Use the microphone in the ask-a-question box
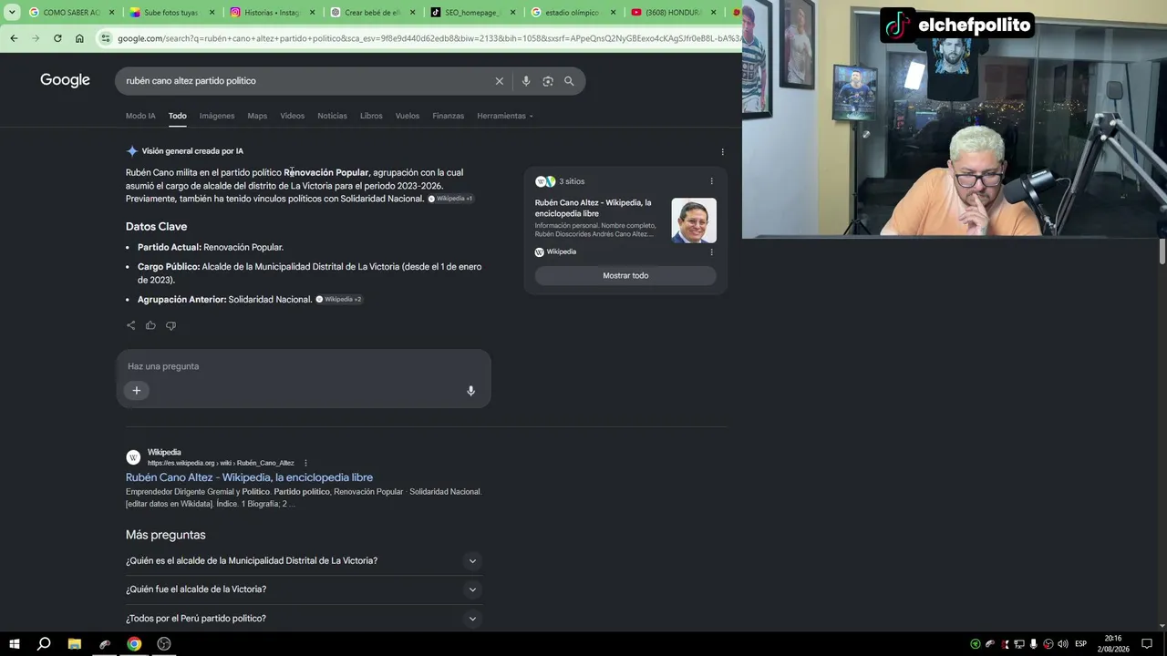Viewport: 1167px width, 656px height. click(x=470, y=391)
